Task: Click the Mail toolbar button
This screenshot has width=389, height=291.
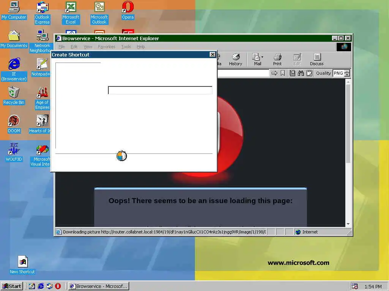Action: coord(257,59)
